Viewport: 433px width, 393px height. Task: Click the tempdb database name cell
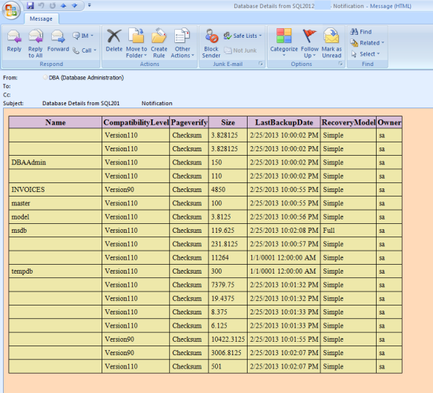(55, 271)
